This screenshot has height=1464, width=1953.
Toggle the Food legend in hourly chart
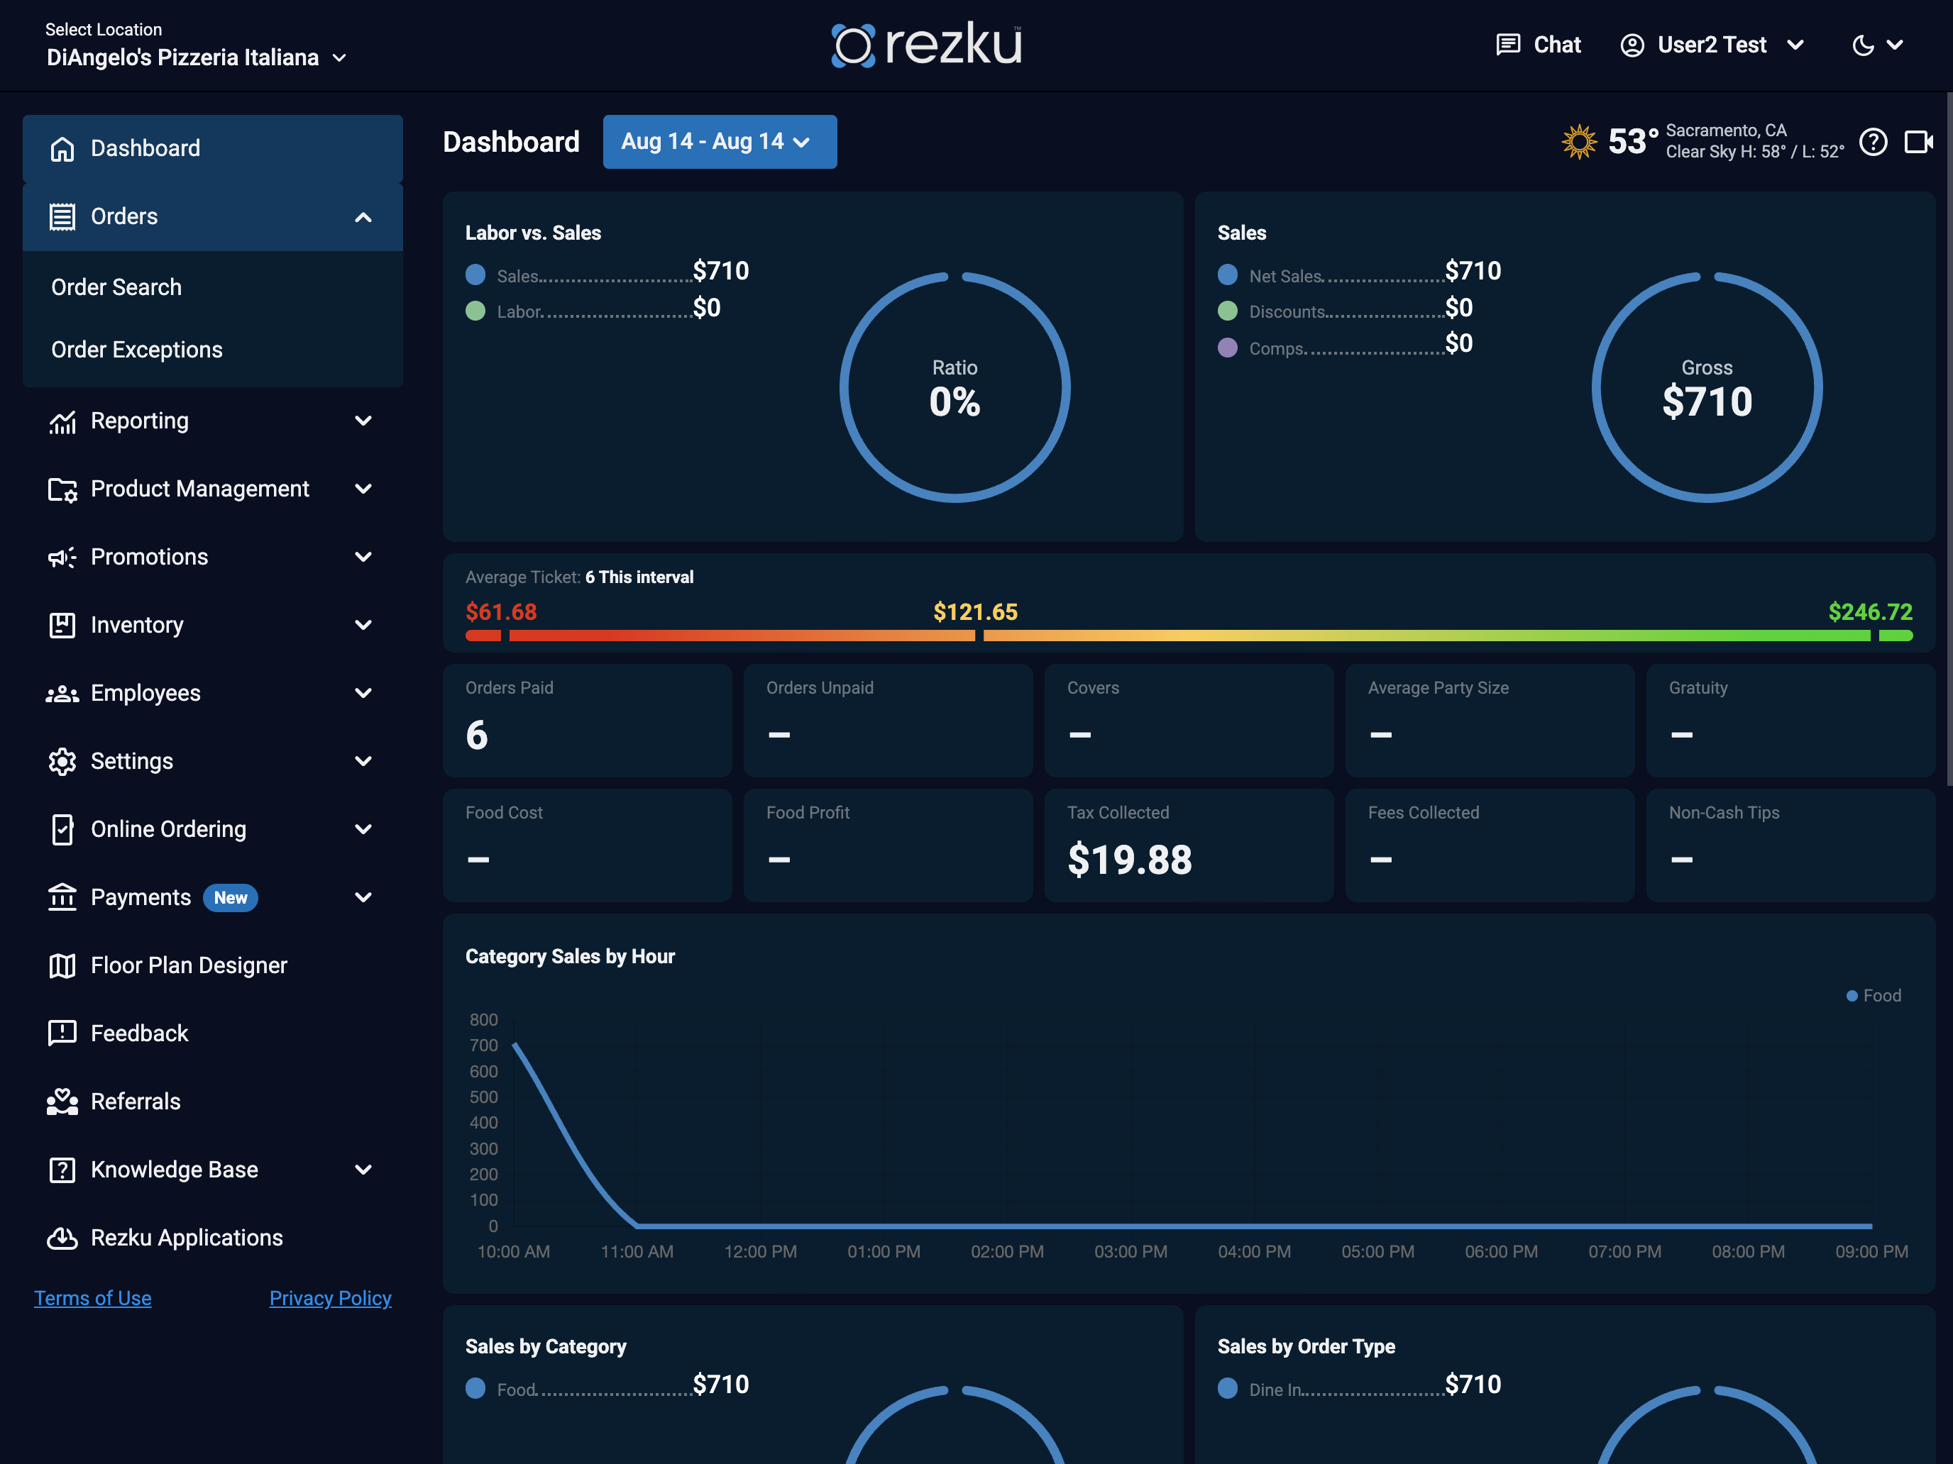click(x=1874, y=995)
